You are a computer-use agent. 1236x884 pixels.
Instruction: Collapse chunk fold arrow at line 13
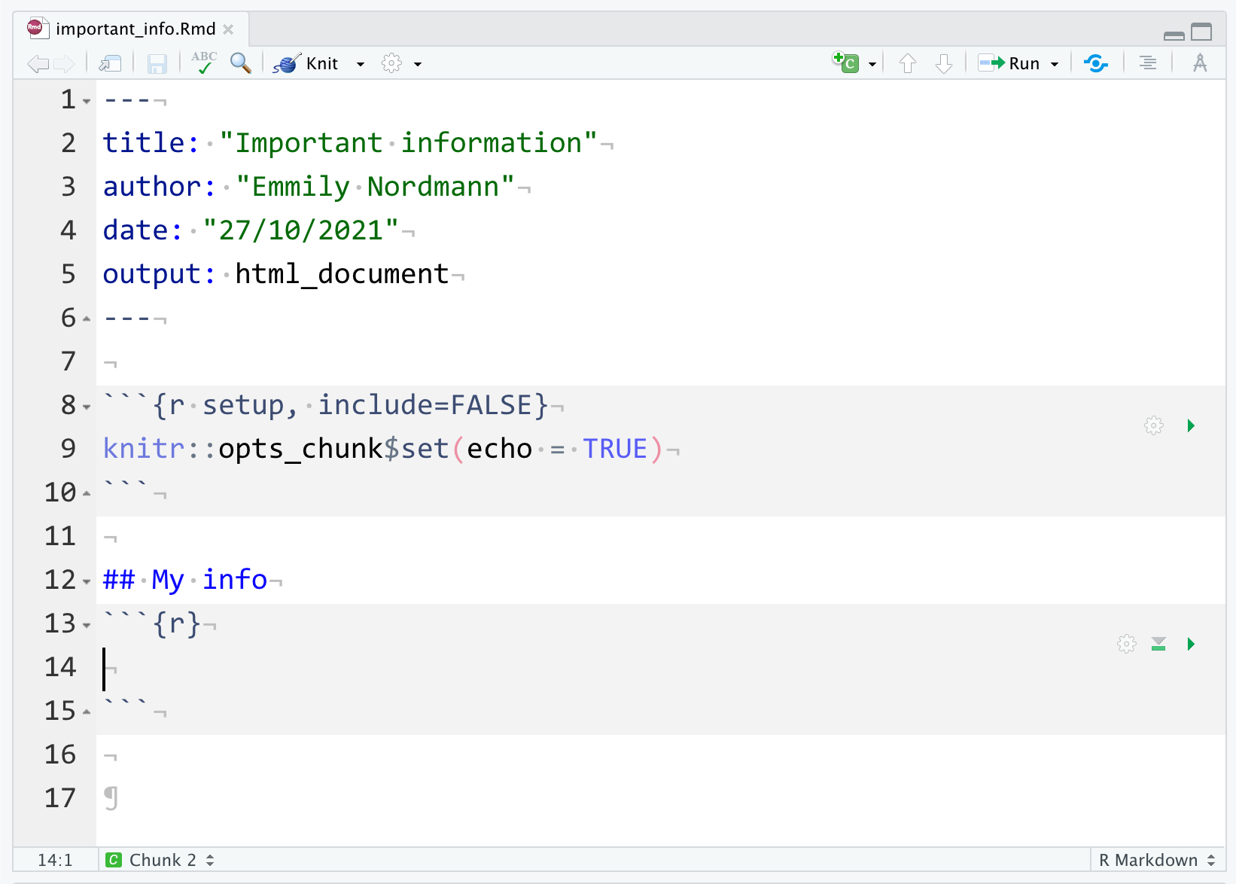click(x=87, y=625)
